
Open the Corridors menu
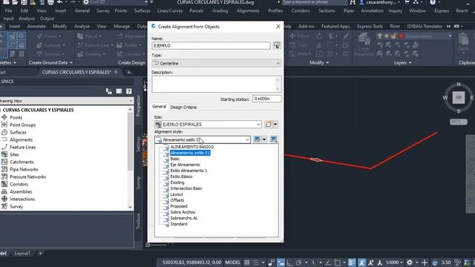pos(301,10)
